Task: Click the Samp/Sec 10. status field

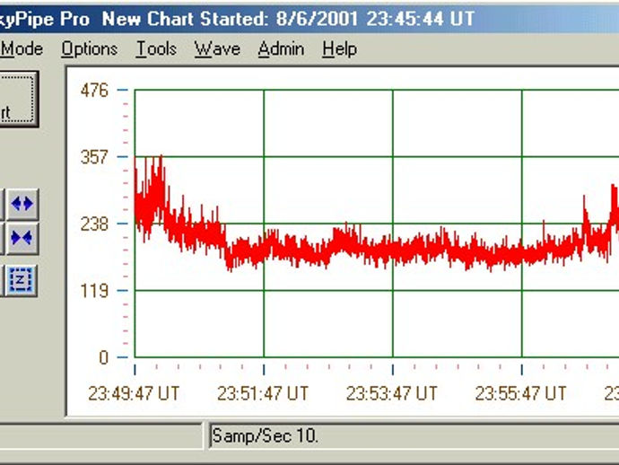Action: (414, 436)
